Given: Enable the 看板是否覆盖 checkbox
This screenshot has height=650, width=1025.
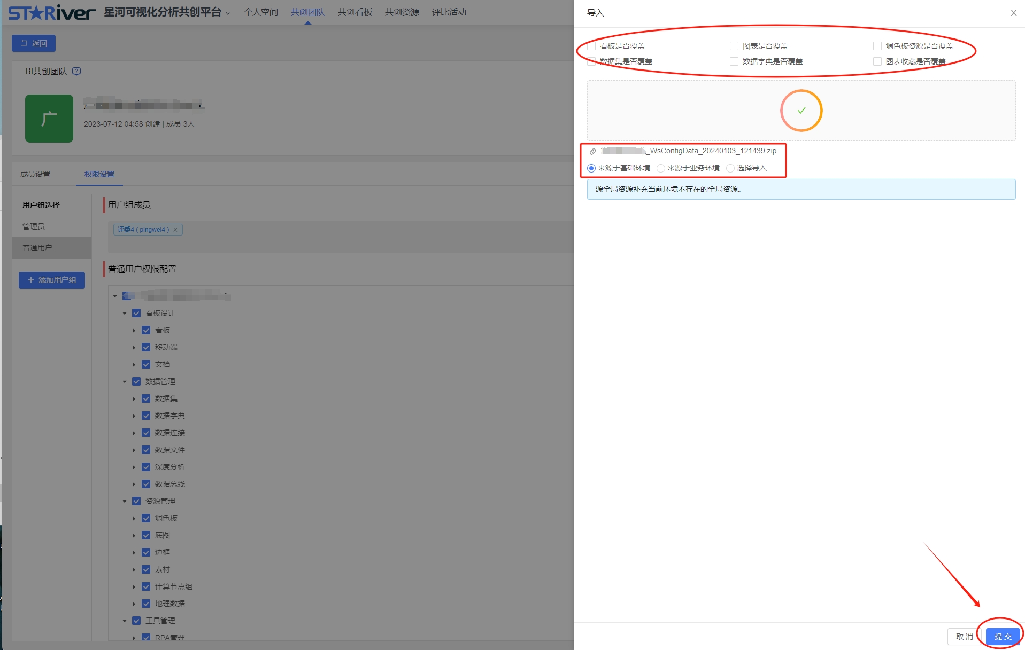Looking at the screenshot, I should (x=591, y=46).
